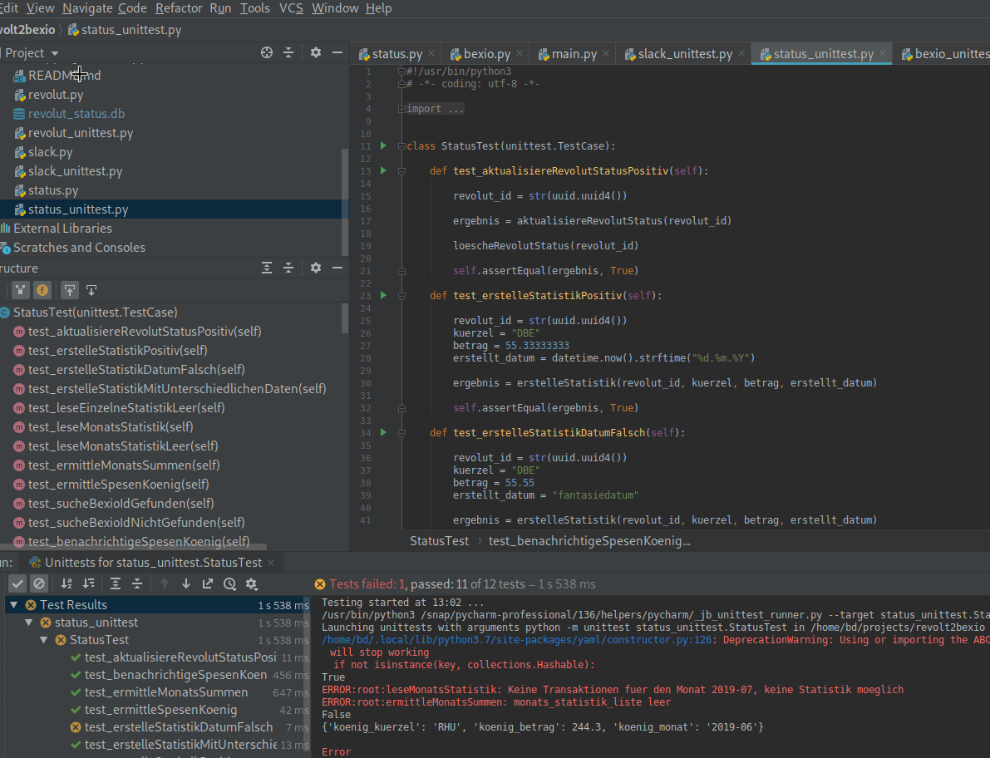Open test runner settings gear
The height and width of the screenshot is (758, 990).
[252, 583]
